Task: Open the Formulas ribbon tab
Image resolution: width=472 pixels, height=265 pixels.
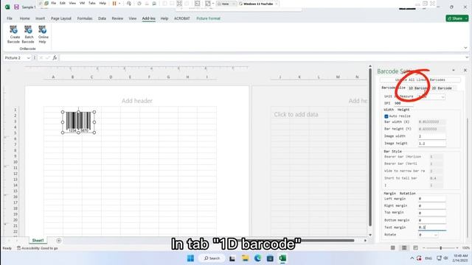Action: click(85, 18)
